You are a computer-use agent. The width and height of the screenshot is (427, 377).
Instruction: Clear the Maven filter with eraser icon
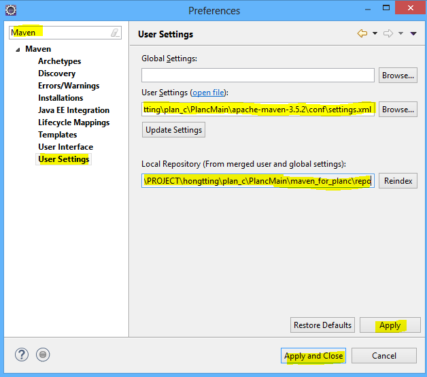(115, 33)
